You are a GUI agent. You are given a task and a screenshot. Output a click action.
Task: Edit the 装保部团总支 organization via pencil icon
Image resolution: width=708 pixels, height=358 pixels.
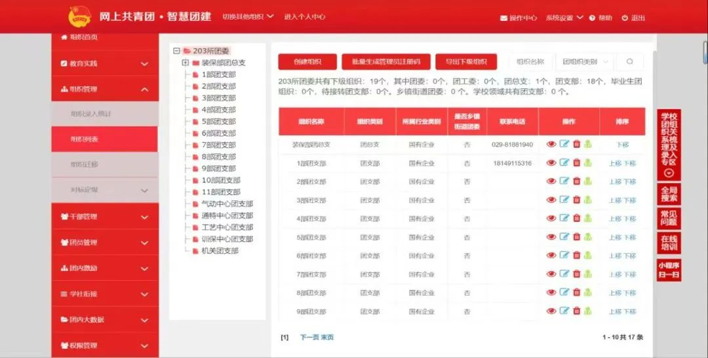tap(564, 144)
